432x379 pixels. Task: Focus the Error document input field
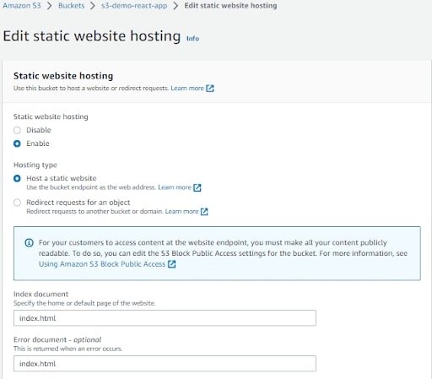pos(165,364)
